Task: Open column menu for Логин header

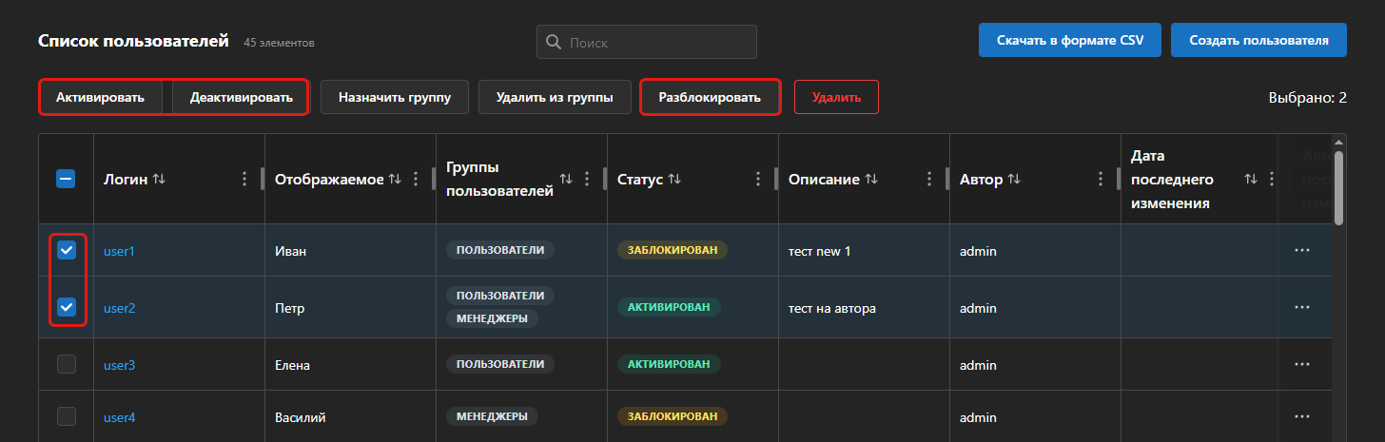Action: pos(244,179)
